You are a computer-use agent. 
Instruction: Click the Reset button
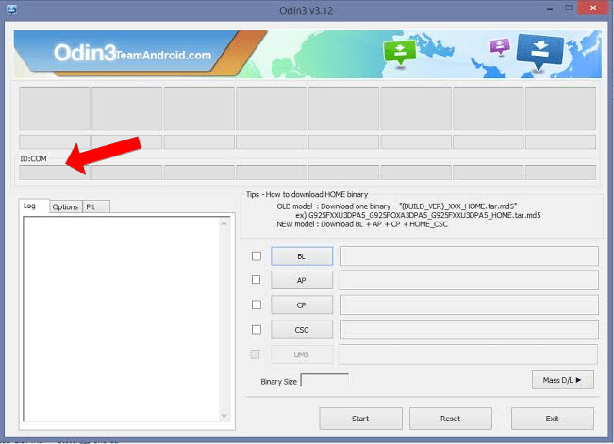click(450, 419)
